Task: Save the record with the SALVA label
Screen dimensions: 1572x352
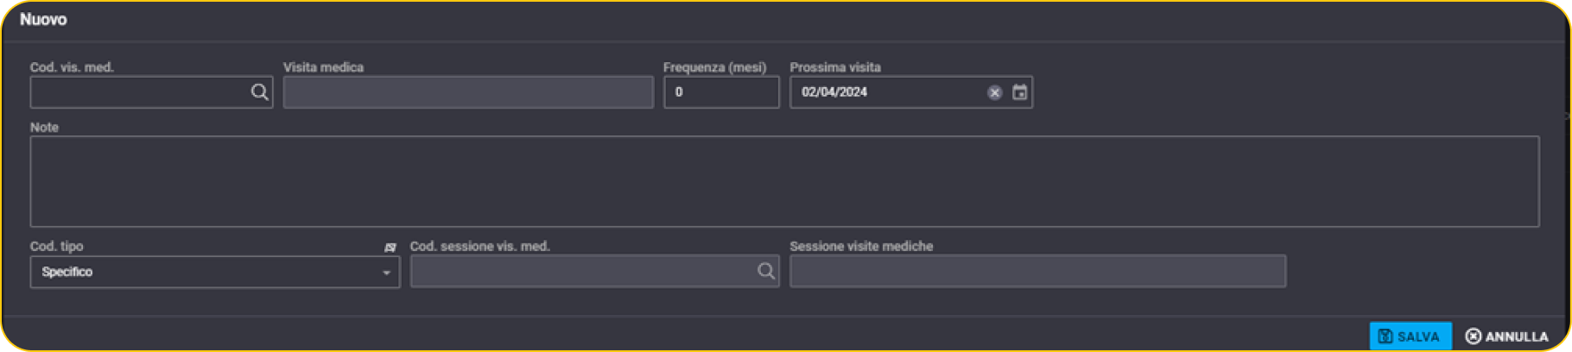Action: pyautogui.click(x=1418, y=336)
